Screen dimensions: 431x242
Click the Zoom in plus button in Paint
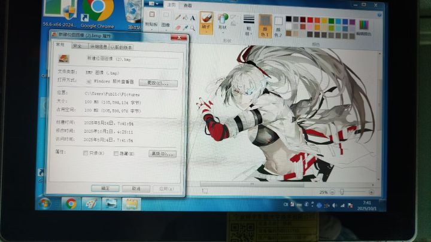tap(371, 192)
